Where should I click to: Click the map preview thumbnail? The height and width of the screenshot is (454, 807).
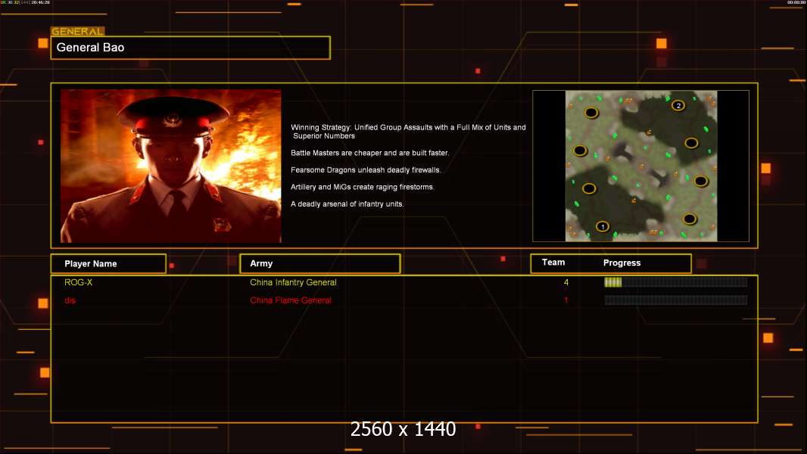640,166
